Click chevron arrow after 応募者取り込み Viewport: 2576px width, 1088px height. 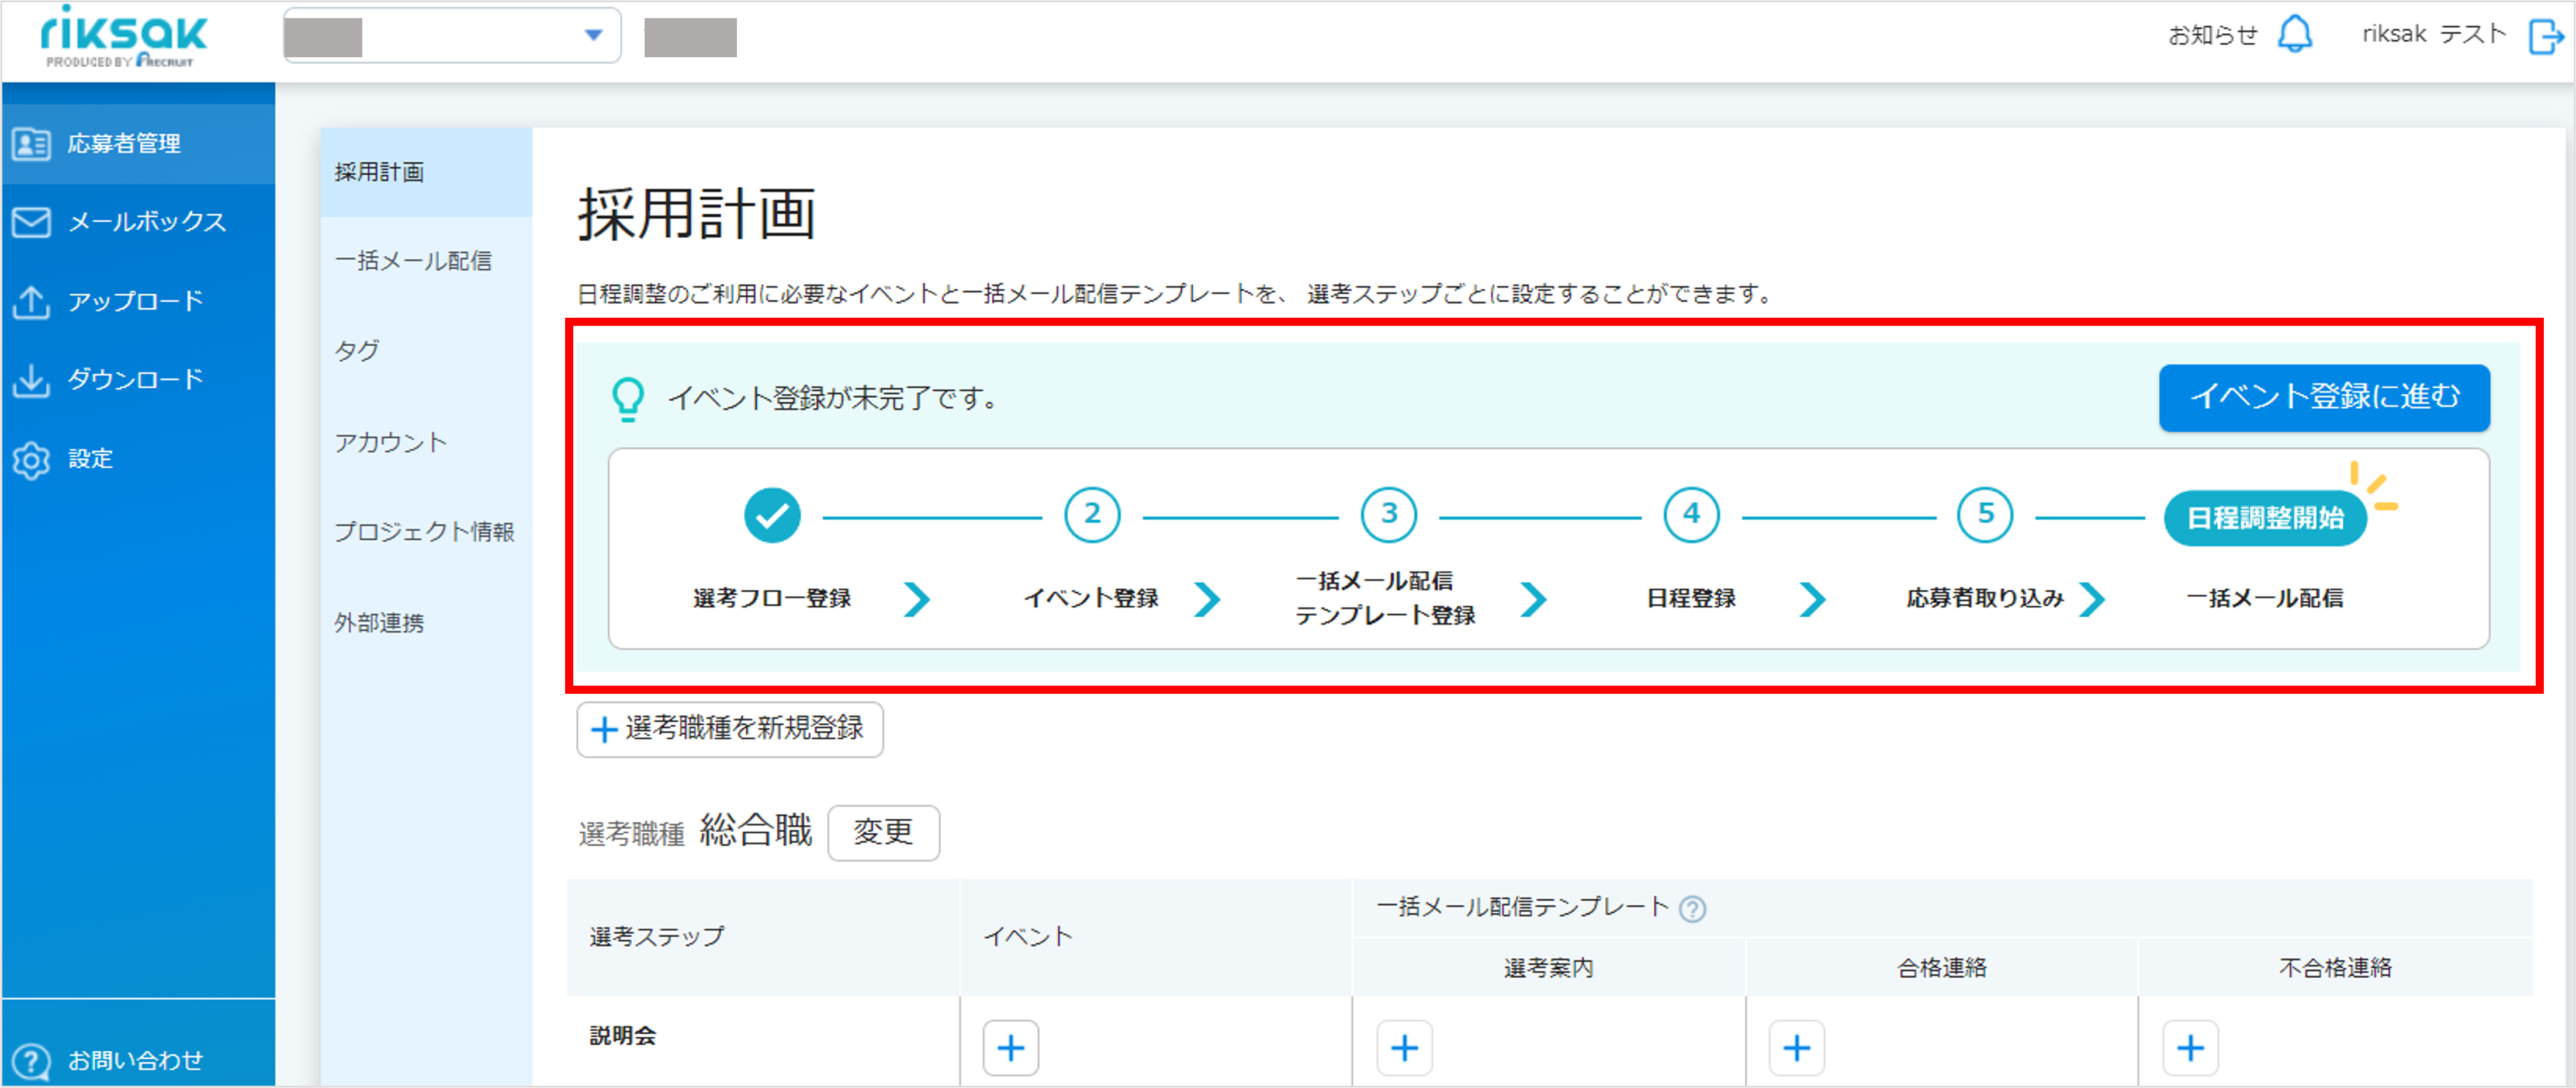coord(2092,599)
